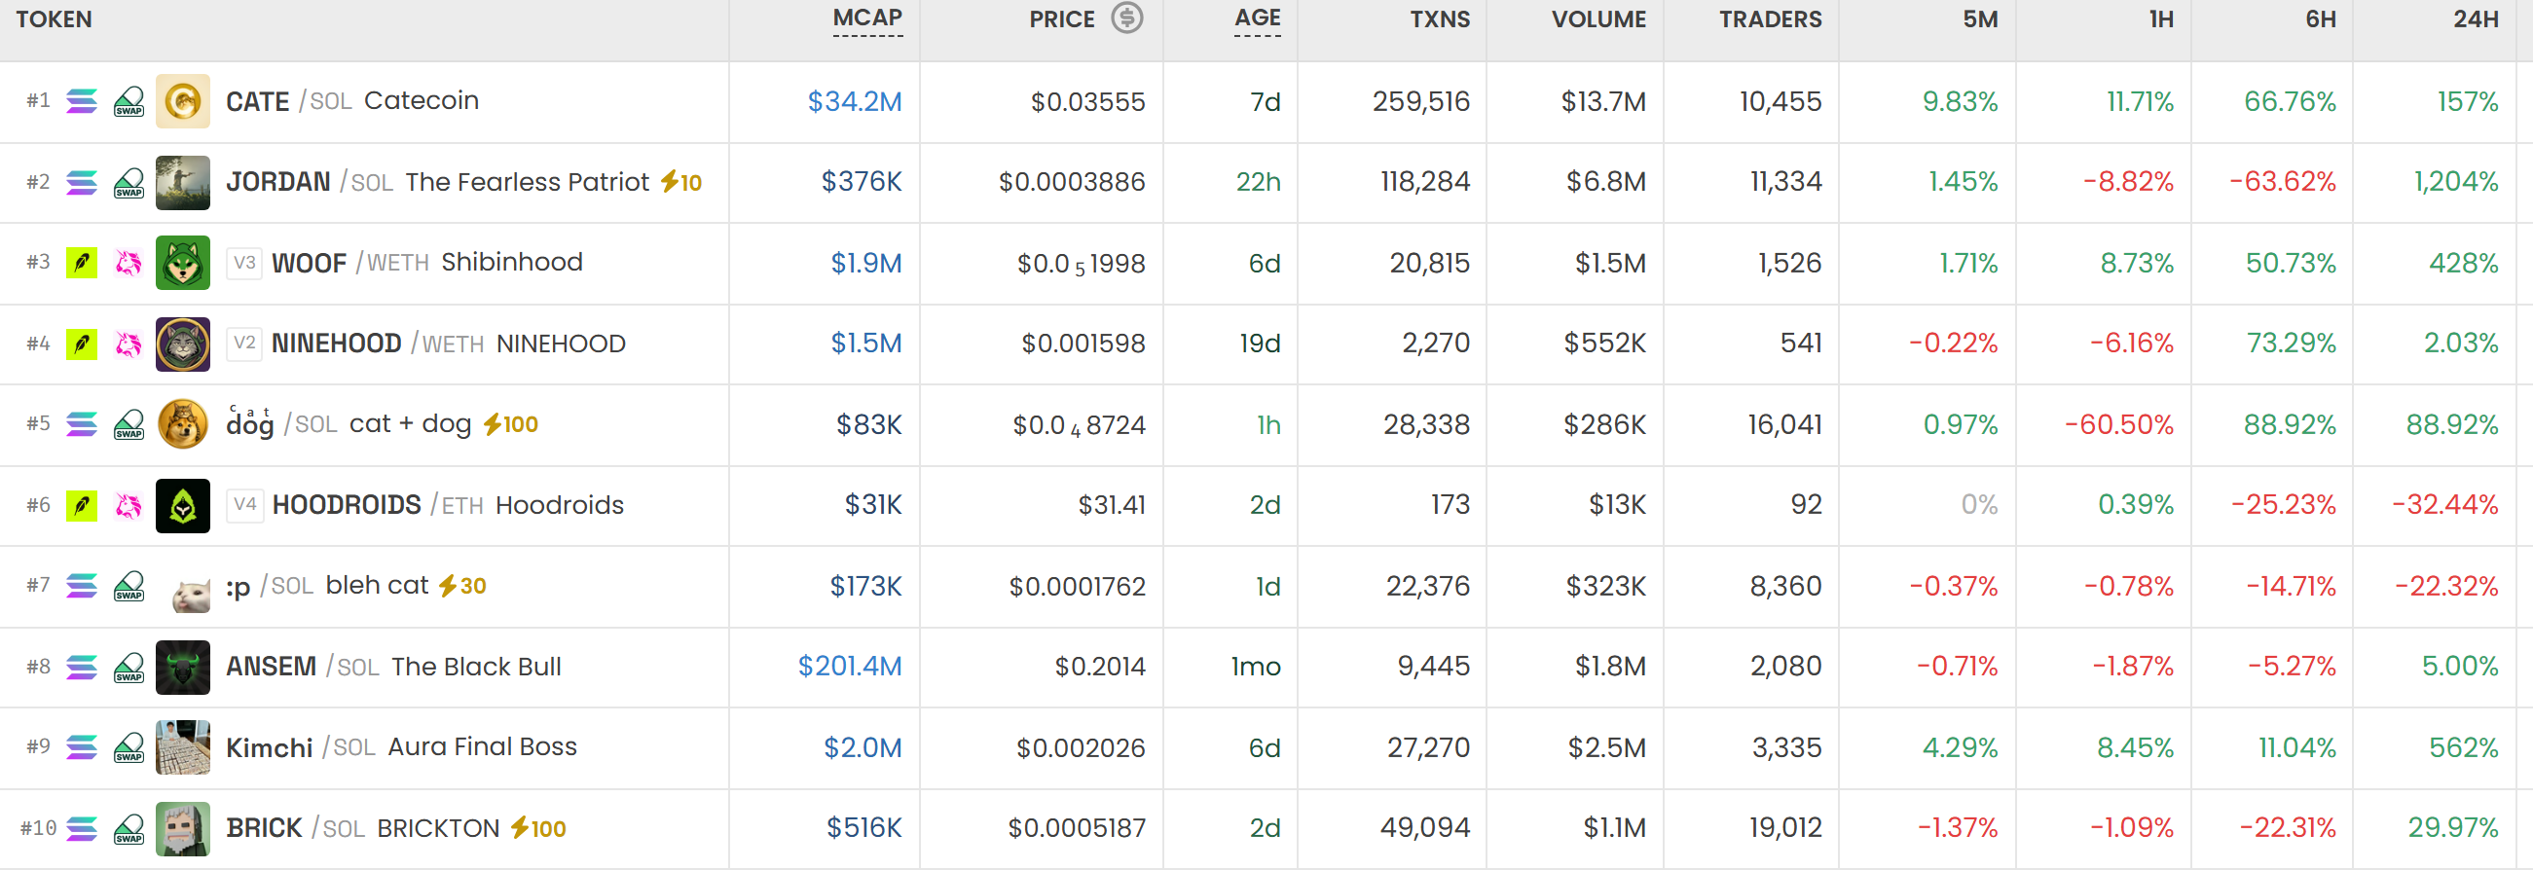Sort tokens by AGE column header
Screen dimensions: 2533x870
[x=1258, y=18]
